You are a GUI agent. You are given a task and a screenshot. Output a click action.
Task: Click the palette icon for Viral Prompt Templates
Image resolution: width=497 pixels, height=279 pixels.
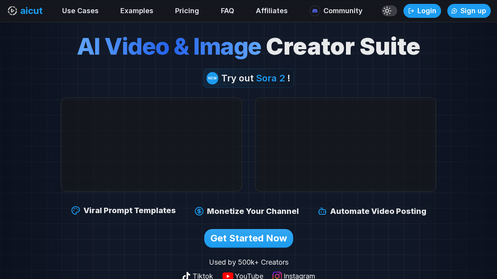tap(76, 210)
